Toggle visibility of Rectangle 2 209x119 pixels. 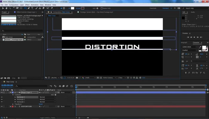tap(1, 100)
